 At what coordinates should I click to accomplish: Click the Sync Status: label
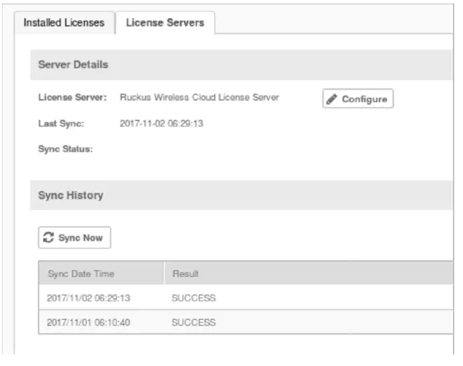pyautogui.click(x=65, y=149)
